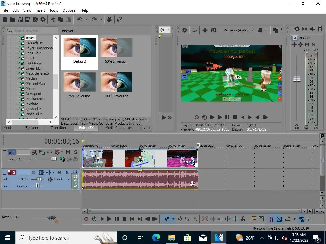
Task: Arm audio track 2 for recording
Action: point(33,173)
